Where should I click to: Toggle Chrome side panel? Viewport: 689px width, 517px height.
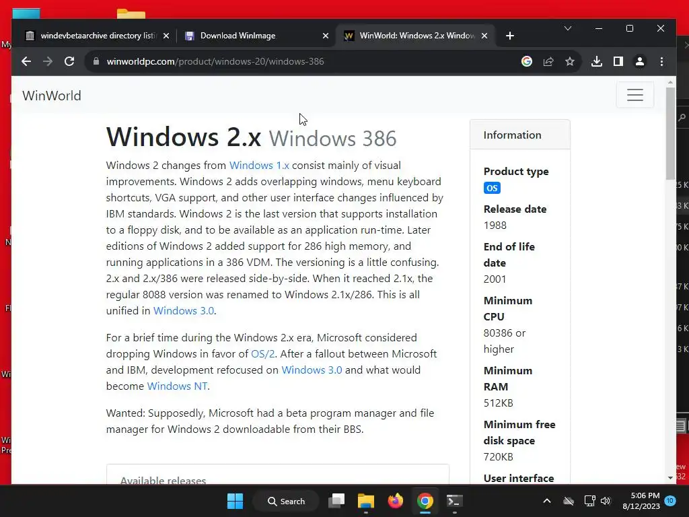click(x=618, y=61)
